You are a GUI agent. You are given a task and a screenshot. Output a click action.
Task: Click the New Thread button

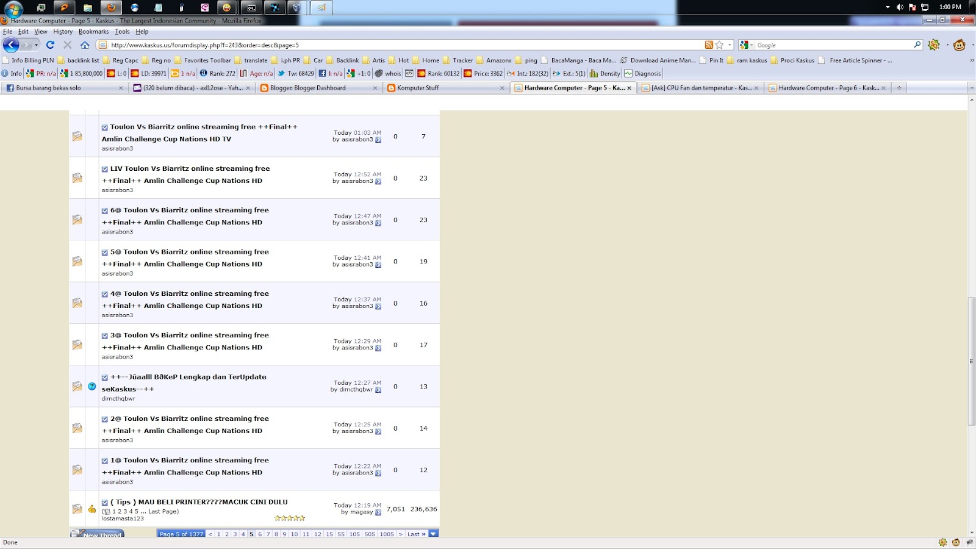[x=98, y=534]
